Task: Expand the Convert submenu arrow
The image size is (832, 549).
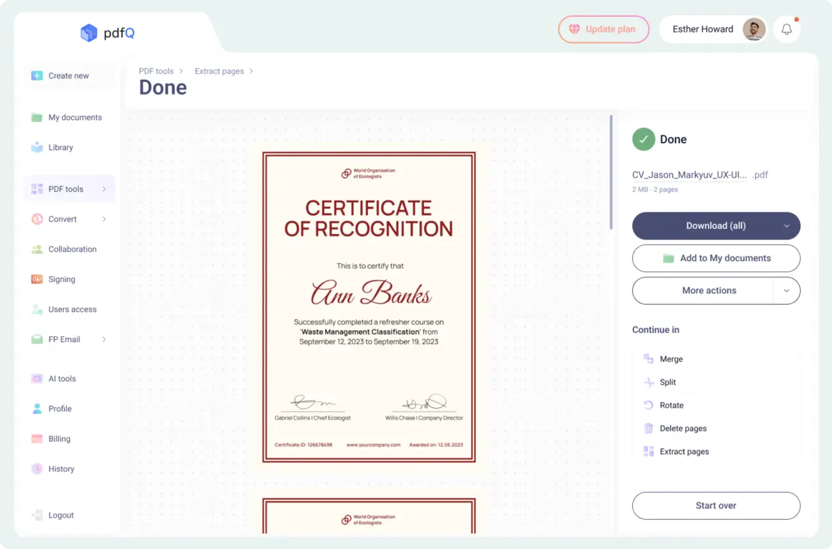Action: click(x=104, y=220)
